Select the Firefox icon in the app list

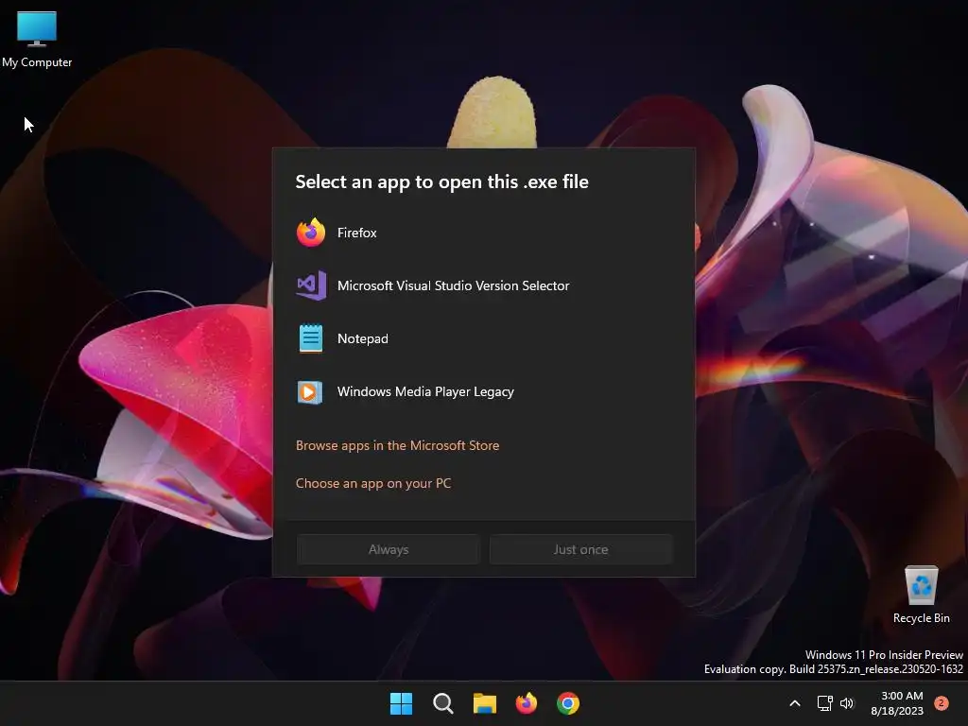click(x=310, y=233)
